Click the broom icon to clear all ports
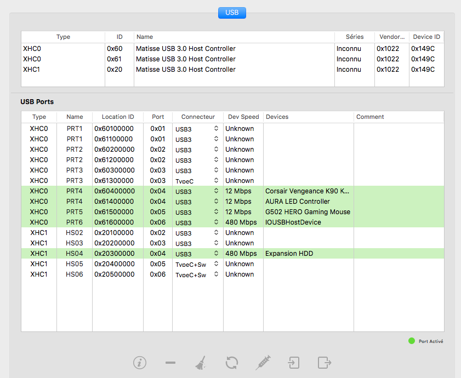The height and width of the screenshot is (378, 461). tap(201, 363)
